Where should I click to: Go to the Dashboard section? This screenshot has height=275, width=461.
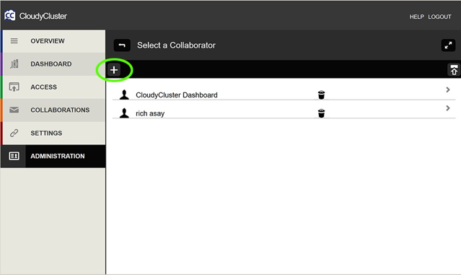(54, 64)
